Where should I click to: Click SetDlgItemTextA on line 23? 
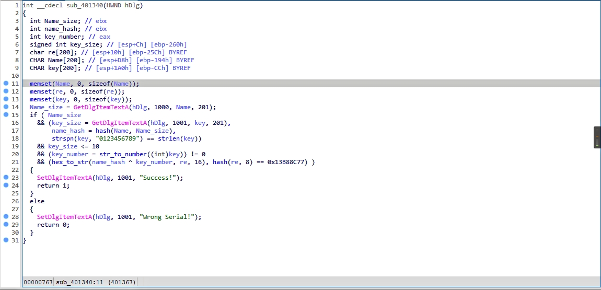click(64, 178)
